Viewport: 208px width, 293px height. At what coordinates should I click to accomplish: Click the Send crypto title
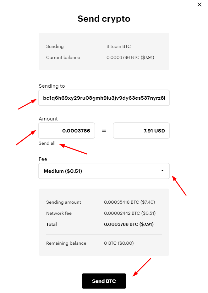pos(104,19)
